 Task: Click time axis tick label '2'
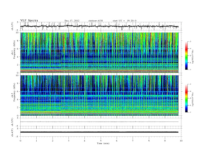pyautogui.click(x=53, y=141)
